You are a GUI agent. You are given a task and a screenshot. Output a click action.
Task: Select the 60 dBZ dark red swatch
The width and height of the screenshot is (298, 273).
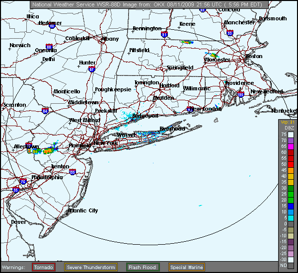[291, 152]
